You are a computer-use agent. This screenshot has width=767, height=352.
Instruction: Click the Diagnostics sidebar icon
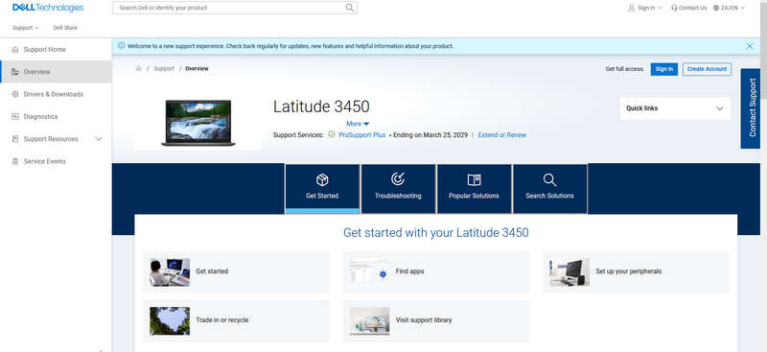15,116
